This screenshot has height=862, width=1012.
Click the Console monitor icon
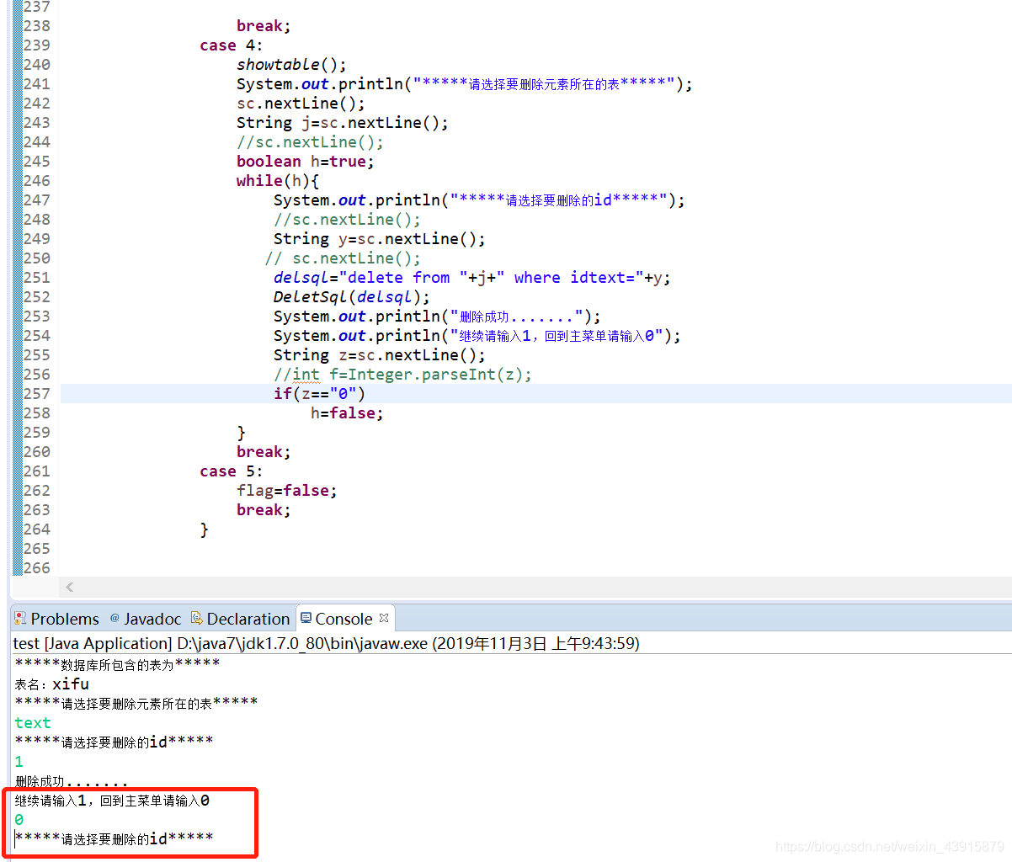pyautogui.click(x=306, y=618)
